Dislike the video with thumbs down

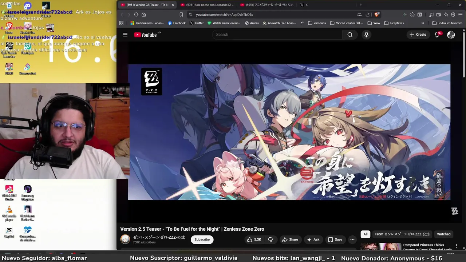[x=270, y=239]
